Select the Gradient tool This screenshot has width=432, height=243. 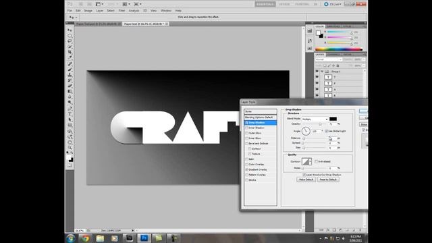(70, 92)
